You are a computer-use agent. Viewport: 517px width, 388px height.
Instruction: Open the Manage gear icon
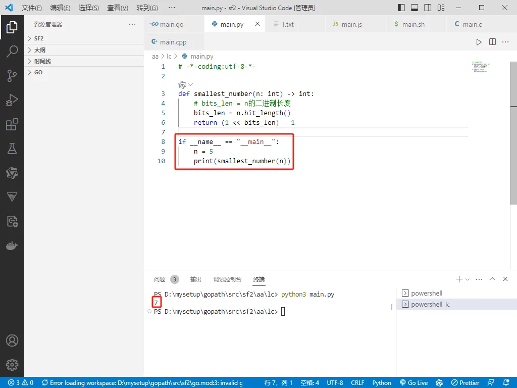pos(12,365)
